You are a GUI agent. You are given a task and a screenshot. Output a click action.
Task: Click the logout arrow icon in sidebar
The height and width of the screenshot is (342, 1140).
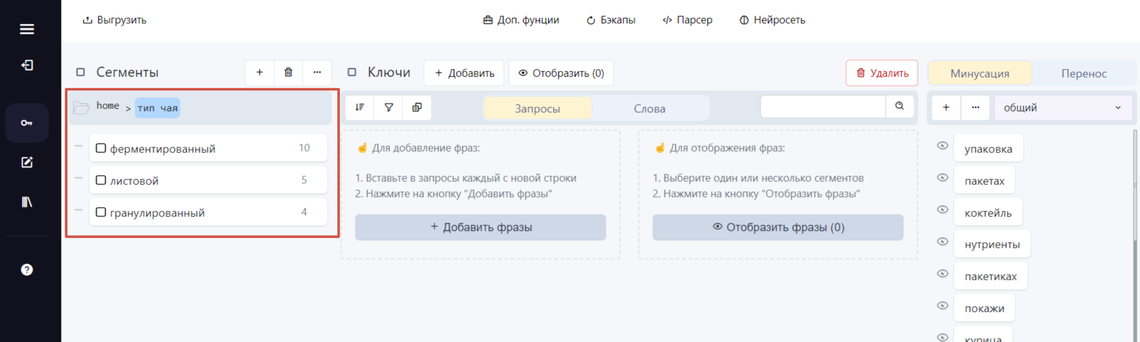[x=26, y=65]
